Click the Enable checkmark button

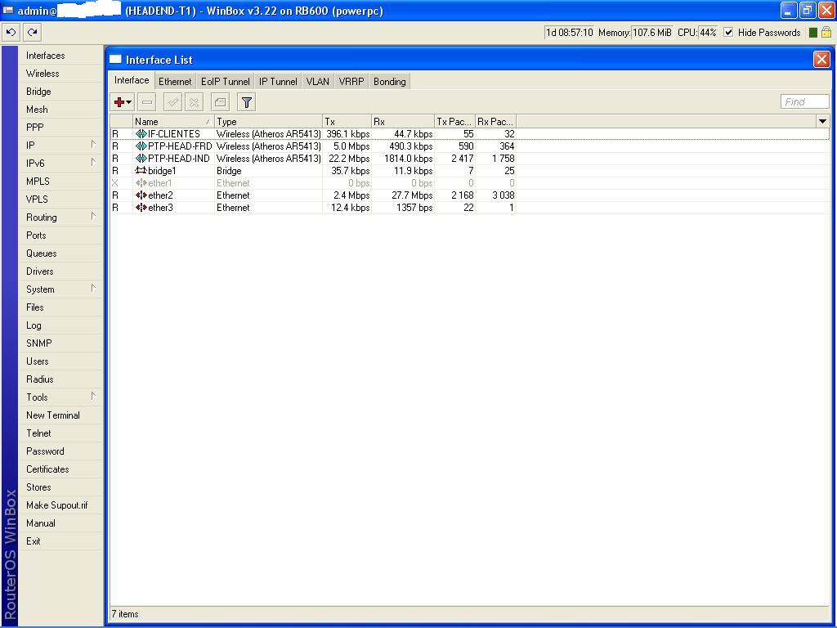click(172, 102)
